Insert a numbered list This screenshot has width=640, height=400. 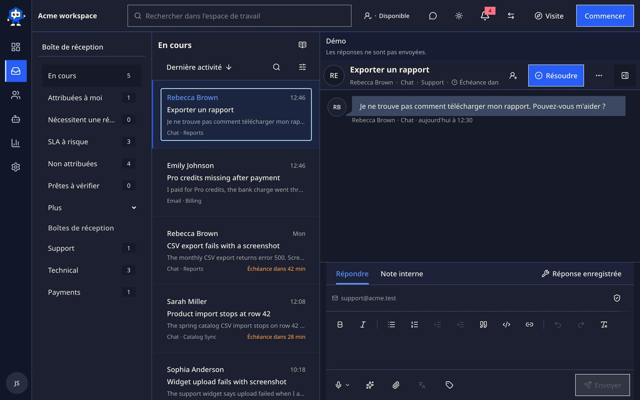click(415, 325)
